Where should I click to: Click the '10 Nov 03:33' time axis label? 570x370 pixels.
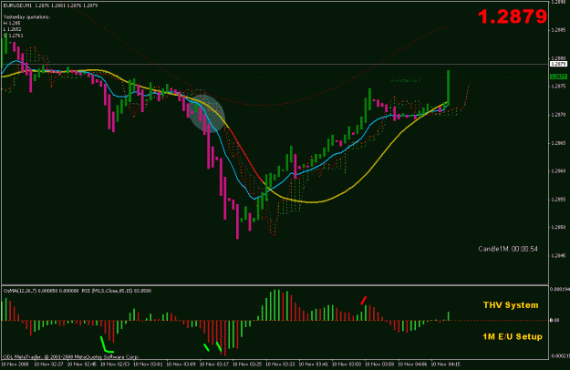pos(280,365)
